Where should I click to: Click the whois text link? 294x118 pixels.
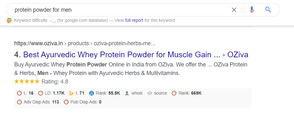click(137, 93)
